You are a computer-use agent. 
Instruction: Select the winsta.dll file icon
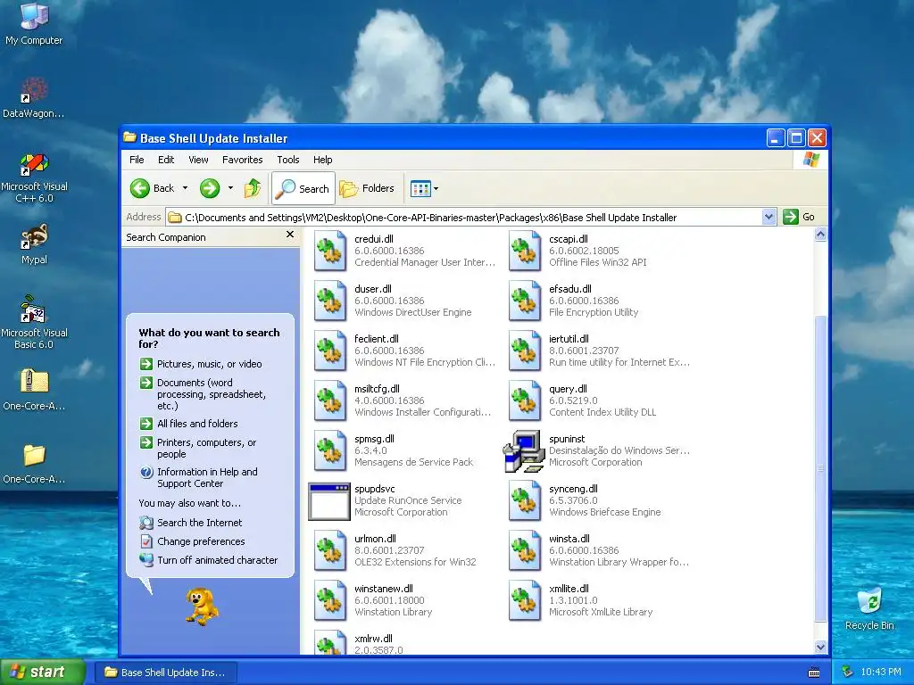pos(525,551)
